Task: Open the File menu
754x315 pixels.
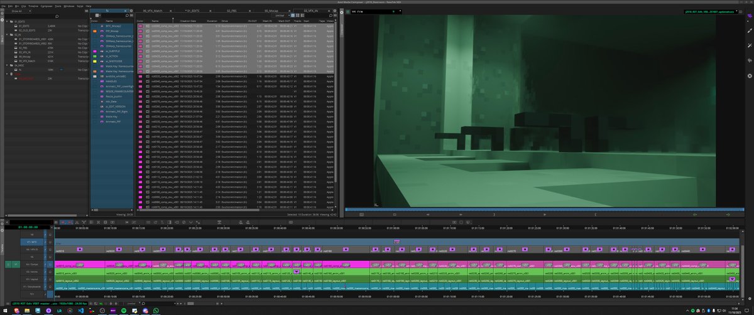Action: (3, 5)
